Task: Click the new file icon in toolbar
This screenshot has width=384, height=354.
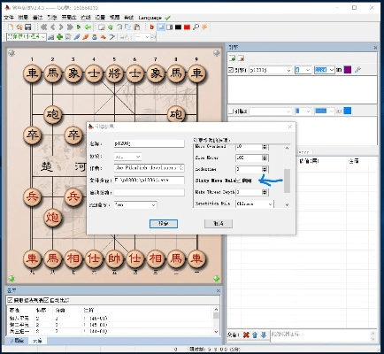Action: (11, 27)
